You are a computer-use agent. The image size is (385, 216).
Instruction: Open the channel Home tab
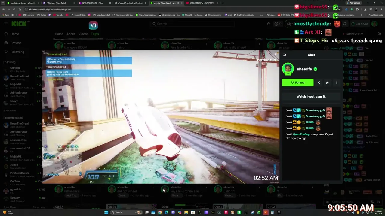[59, 34]
